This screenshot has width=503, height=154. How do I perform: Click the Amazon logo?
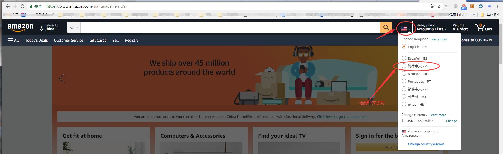[20, 27]
